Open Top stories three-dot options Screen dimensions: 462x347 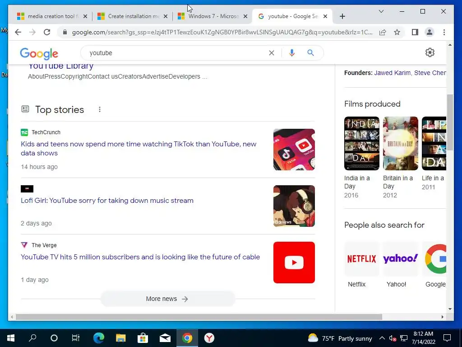pyautogui.click(x=100, y=109)
